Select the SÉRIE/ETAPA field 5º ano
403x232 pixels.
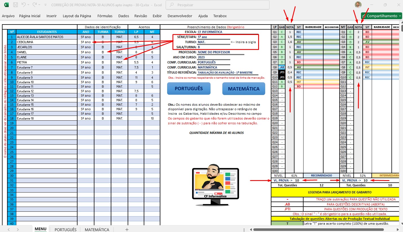[214, 37]
